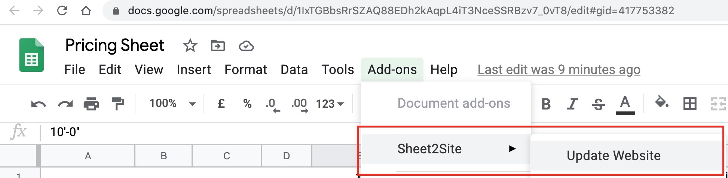728x178 pixels.
Task: Toggle bold formatting
Action: click(x=546, y=104)
